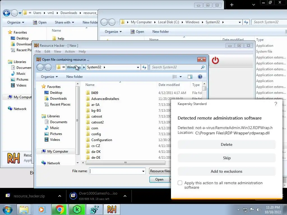
Task: Open the Resource files type dropdown
Action: coord(160,171)
